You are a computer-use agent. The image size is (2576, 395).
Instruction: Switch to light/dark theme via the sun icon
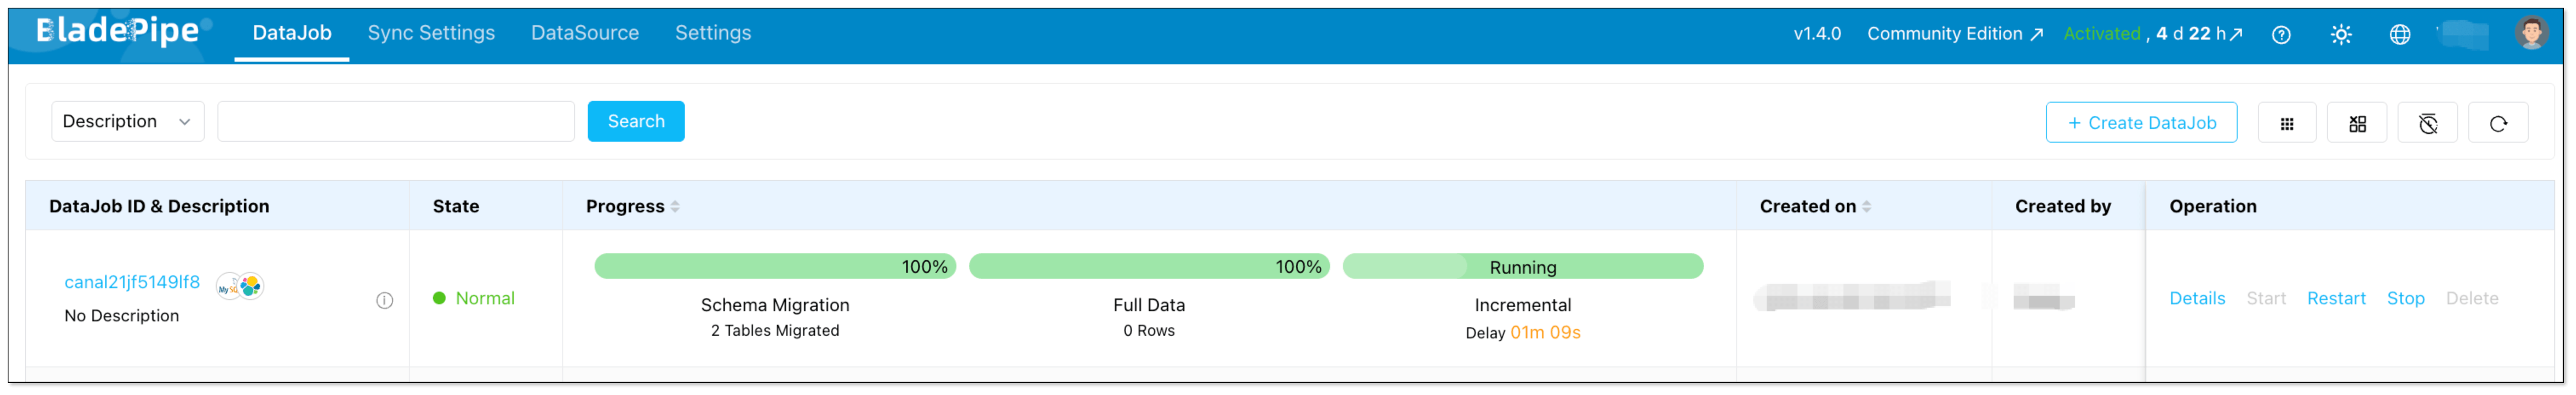point(2340,33)
